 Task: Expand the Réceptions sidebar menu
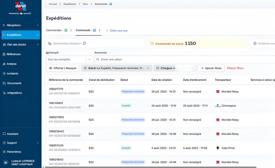tap(20, 25)
